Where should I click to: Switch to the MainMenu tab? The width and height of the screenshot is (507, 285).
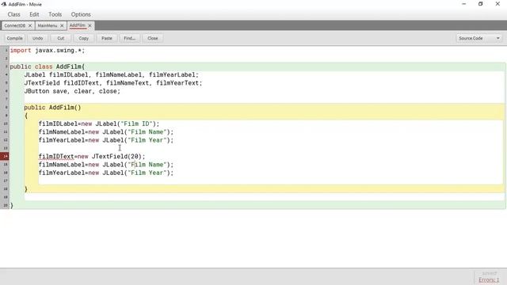tap(48, 25)
